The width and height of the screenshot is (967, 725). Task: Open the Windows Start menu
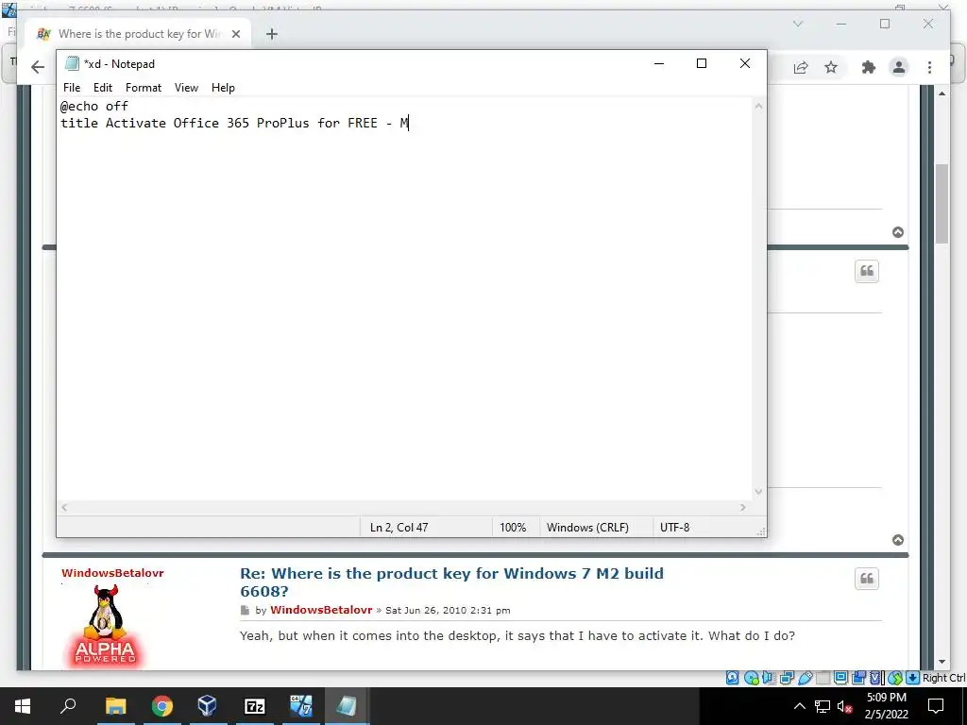pyautogui.click(x=23, y=706)
